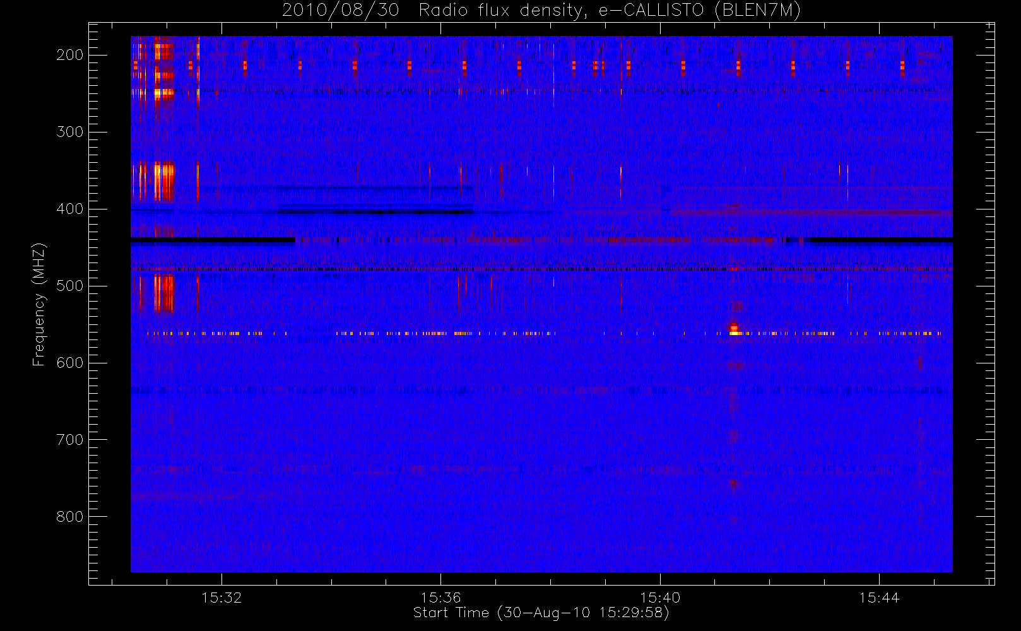The height and width of the screenshot is (631, 1021).
Task: Click the bright burst spot near 560 MHz
Action: click(x=733, y=329)
